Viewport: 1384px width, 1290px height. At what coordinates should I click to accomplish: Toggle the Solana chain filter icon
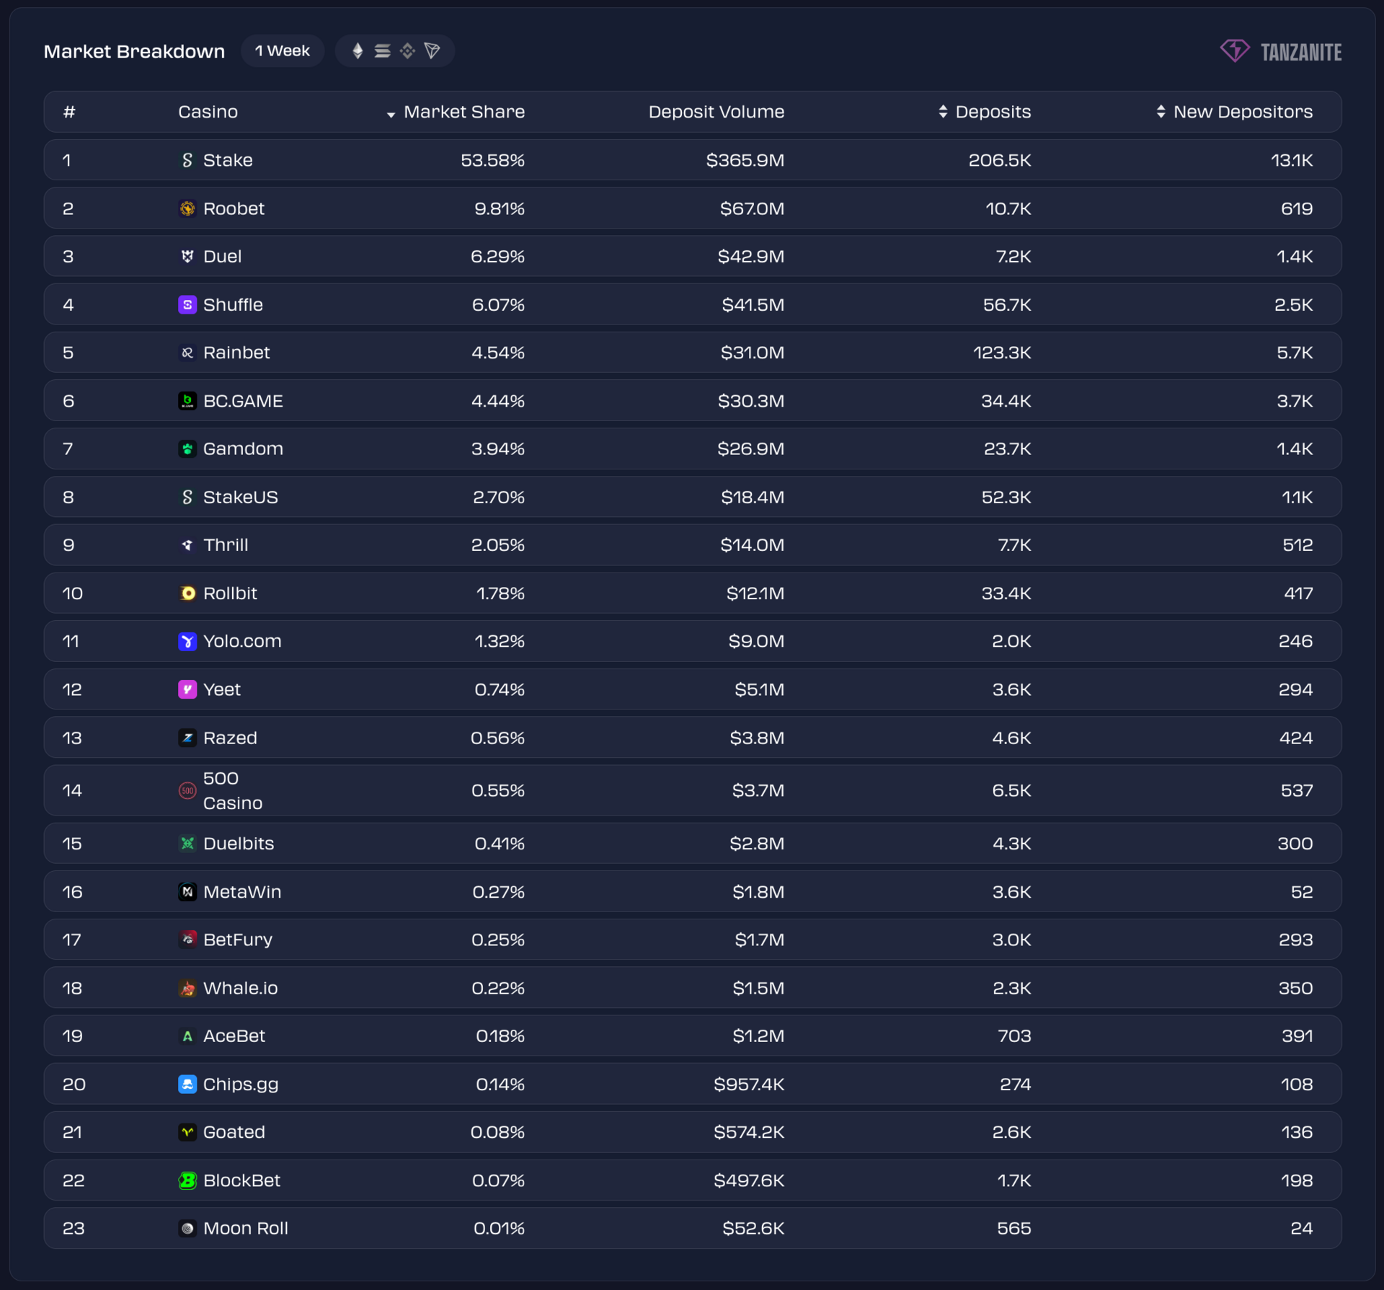[383, 50]
